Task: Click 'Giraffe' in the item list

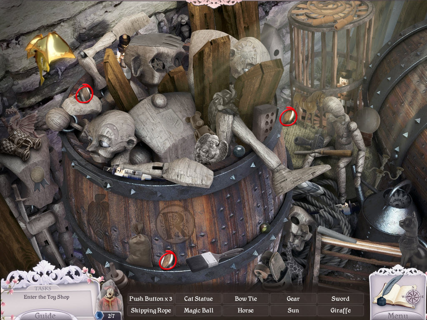Action: tap(340, 310)
